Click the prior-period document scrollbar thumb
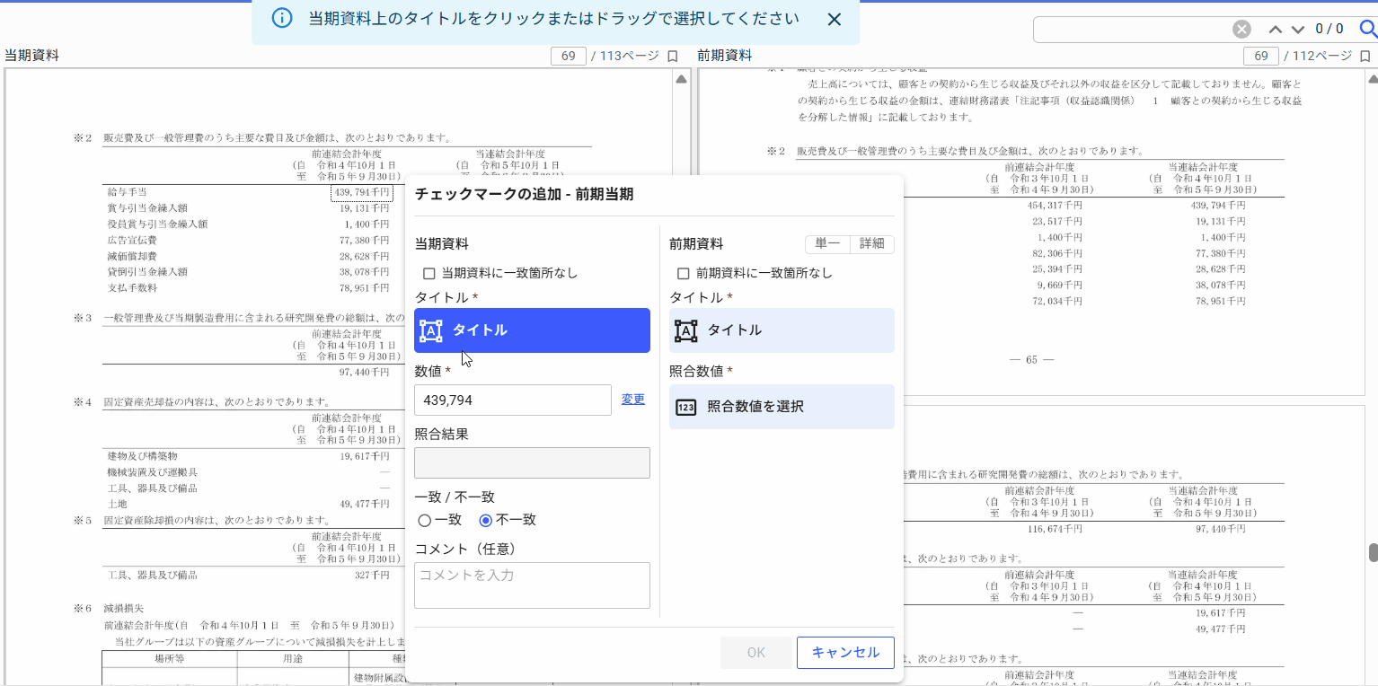The width and height of the screenshot is (1378, 686). (1373, 553)
